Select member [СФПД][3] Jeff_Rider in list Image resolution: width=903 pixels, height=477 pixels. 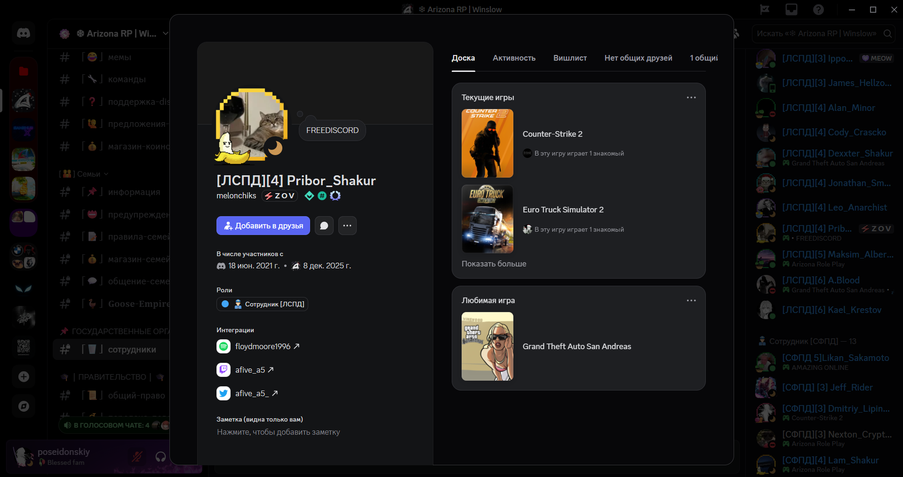point(824,387)
